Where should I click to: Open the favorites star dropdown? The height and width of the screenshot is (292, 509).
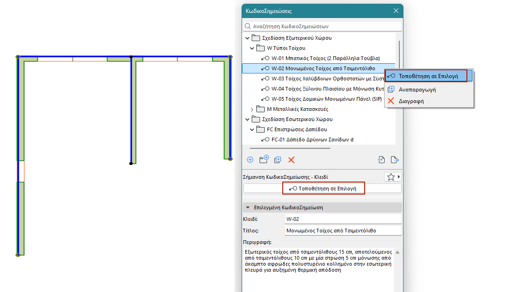(x=393, y=177)
